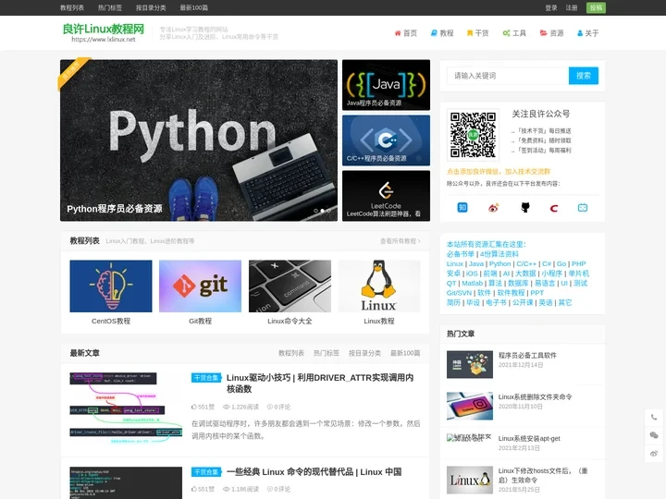This screenshot has width=666, height=499.
Task: Select 教程列表 tab in 最新文章 header
Action: (291, 353)
